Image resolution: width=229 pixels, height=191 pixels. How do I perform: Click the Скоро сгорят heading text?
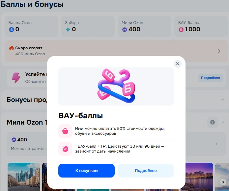29,48
